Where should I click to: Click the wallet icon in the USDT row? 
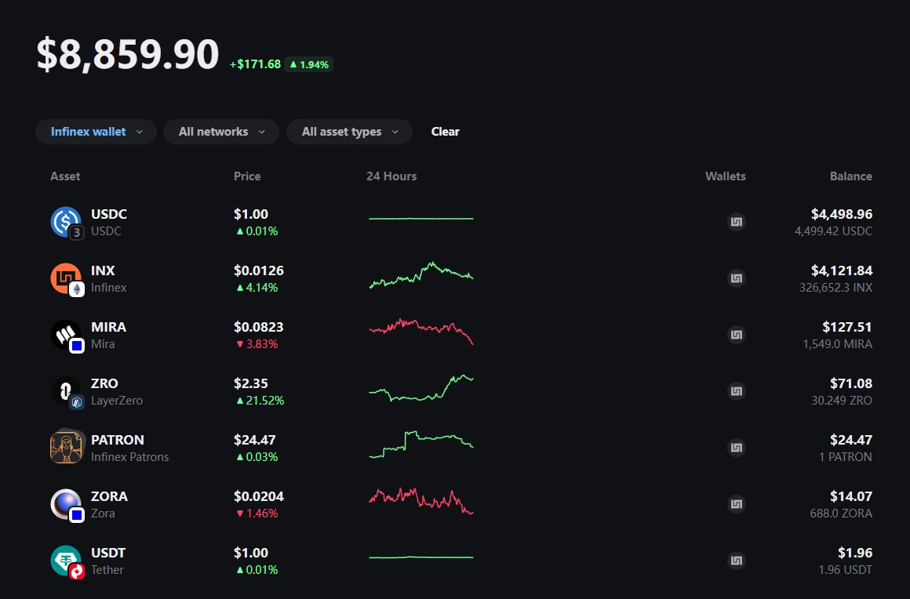point(737,561)
